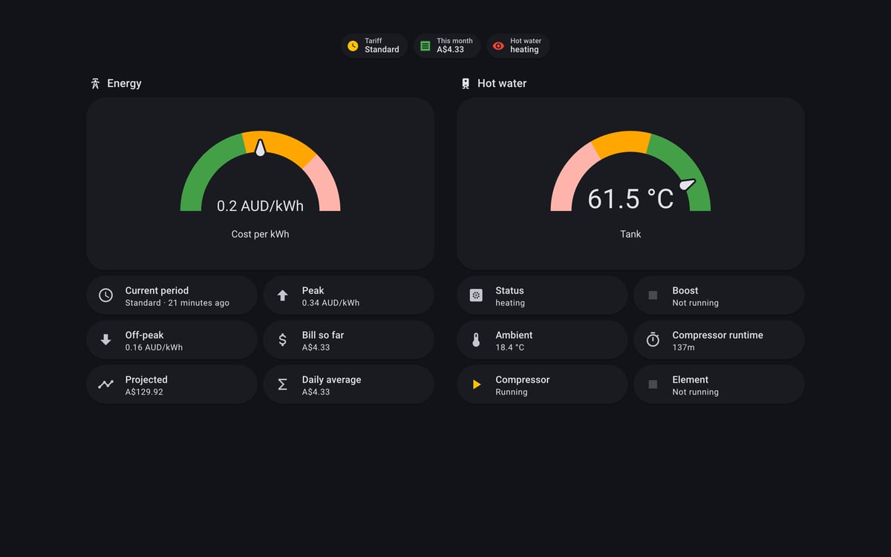891x557 pixels.
Task: Click the Tank label under the gauge
Action: (630, 234)
